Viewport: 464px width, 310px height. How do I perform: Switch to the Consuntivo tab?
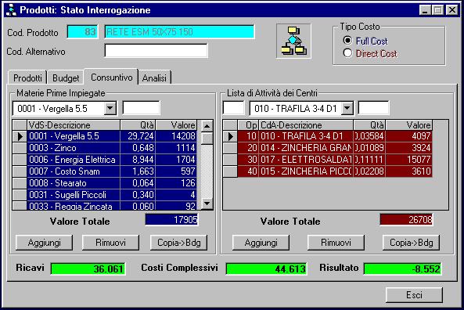[112, 77]
